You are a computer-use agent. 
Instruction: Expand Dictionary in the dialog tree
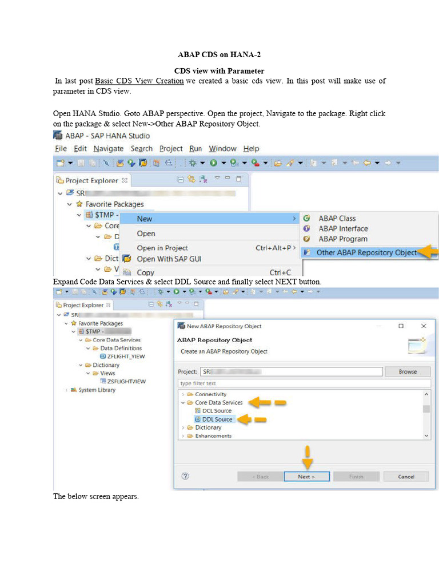coord(183,427)
